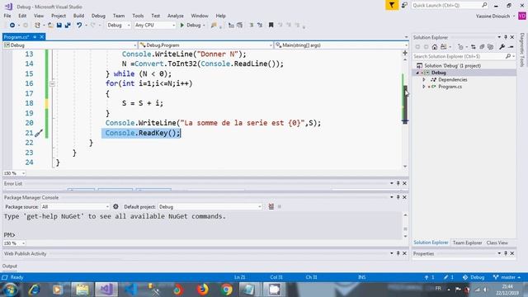Click the Firefox icon in taskbar
Image resolution: width=528 pixels, height=297 pixels.
[202, 290]
